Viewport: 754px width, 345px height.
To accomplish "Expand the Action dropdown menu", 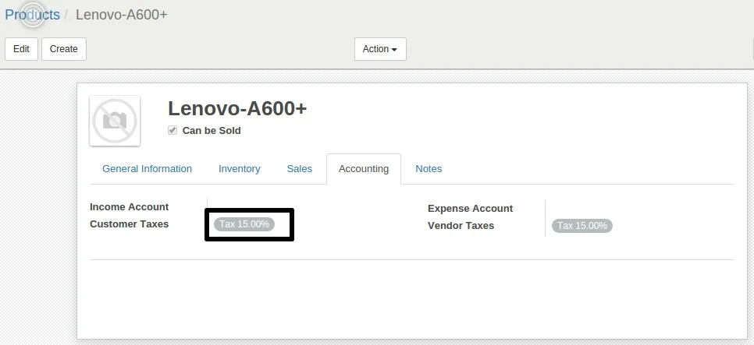I will click(x=380, y=49).
